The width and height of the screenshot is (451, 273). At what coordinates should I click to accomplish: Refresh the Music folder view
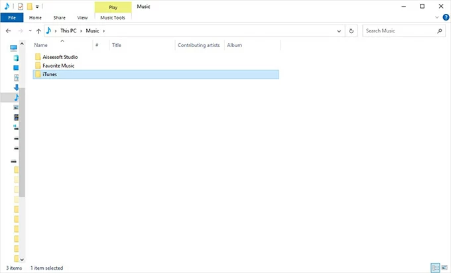(352, 30)
